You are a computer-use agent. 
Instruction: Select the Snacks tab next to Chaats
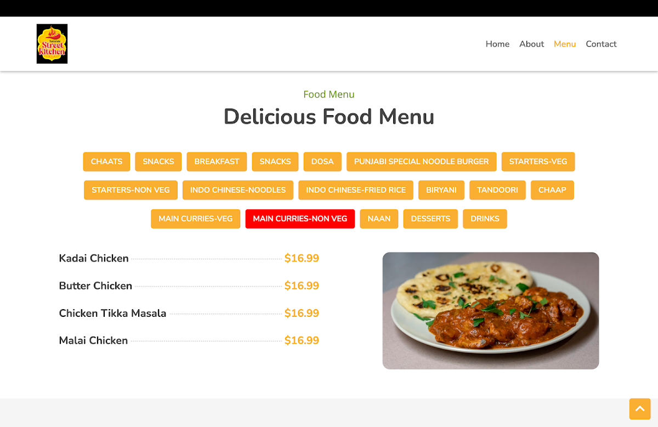[x=158, y=162]
